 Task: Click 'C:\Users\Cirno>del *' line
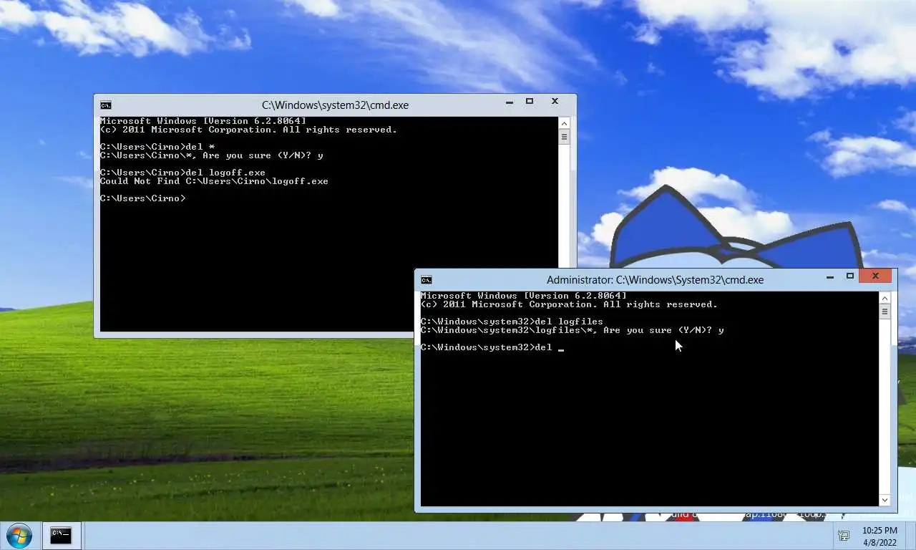pos(157,147)
